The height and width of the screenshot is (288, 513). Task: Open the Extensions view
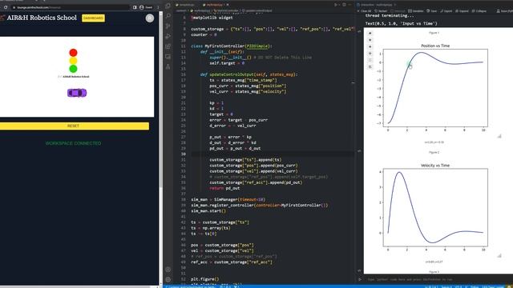coord(168,46)
